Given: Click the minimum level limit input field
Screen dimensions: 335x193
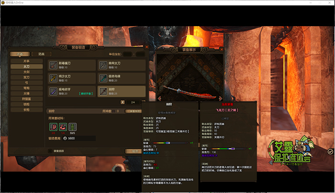Looking at the screenshot, I should [127, 54].
